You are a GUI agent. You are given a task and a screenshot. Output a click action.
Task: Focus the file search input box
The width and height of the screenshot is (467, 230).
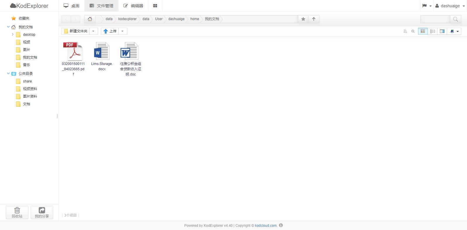point(435,19)
